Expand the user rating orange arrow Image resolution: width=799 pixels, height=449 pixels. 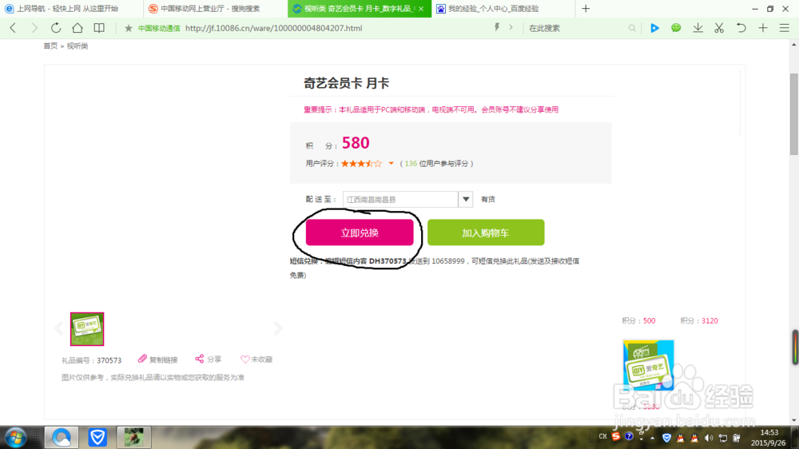391,164
